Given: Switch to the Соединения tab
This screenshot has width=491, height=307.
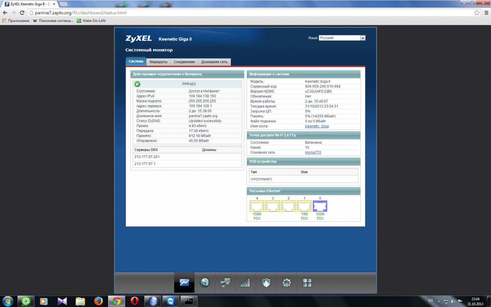Looking at the screenshot, I should click(x=184, y=62).
